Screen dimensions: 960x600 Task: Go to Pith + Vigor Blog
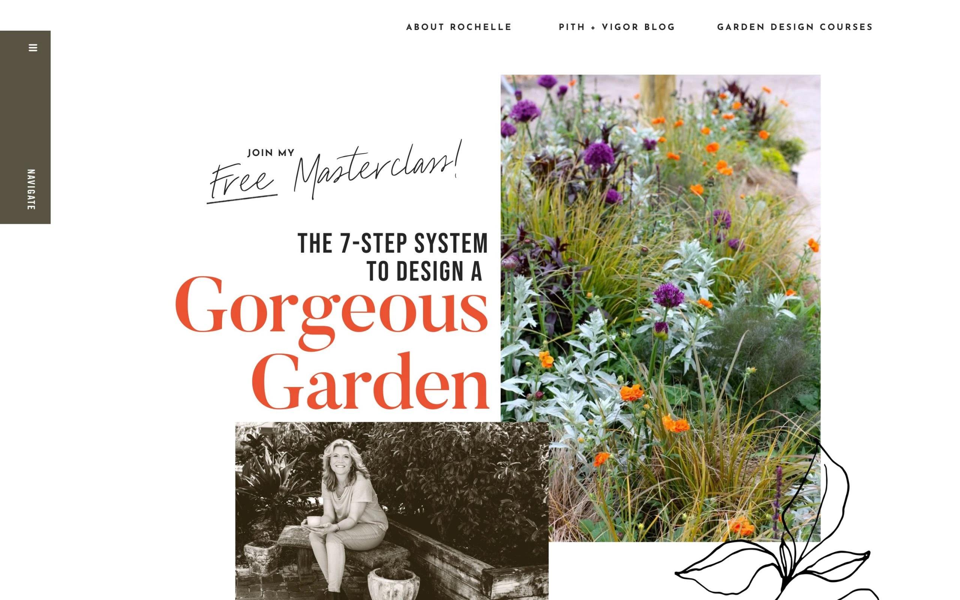[x=617, y=27]
